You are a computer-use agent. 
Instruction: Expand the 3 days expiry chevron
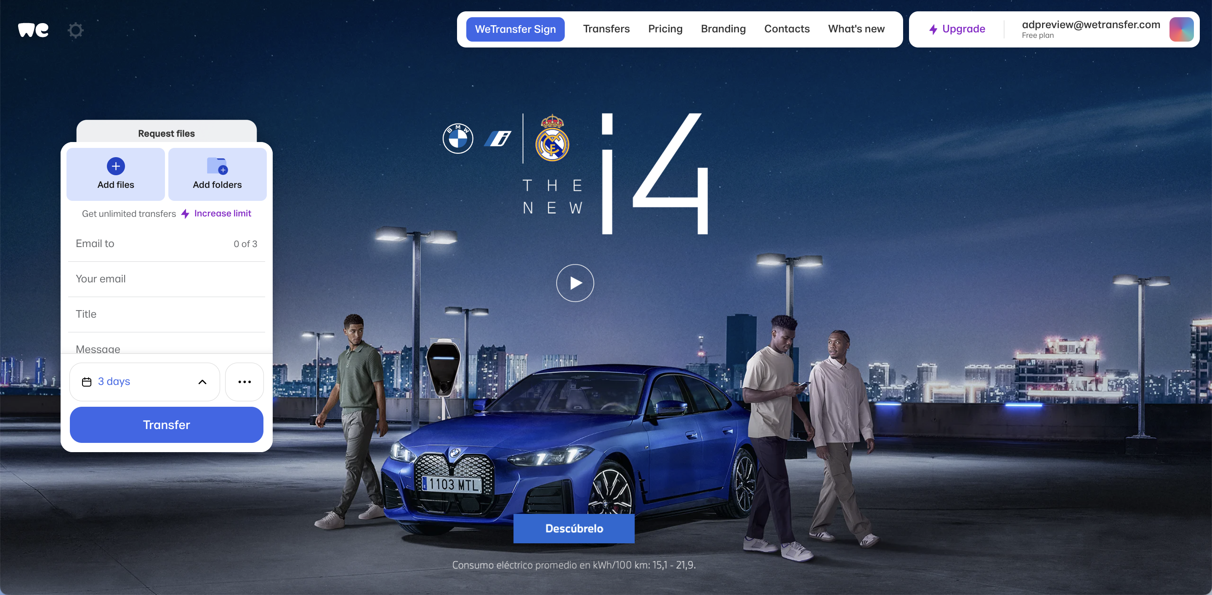tap(202, 382)
